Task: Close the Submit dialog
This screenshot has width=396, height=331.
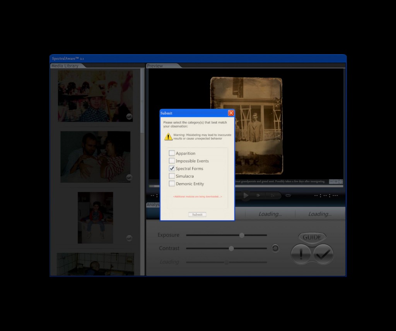Action: click(x=231, y=113)
